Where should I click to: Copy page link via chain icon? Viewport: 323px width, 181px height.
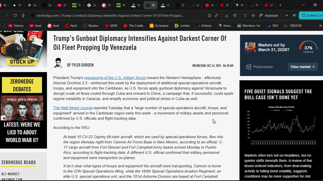[217, 16]
